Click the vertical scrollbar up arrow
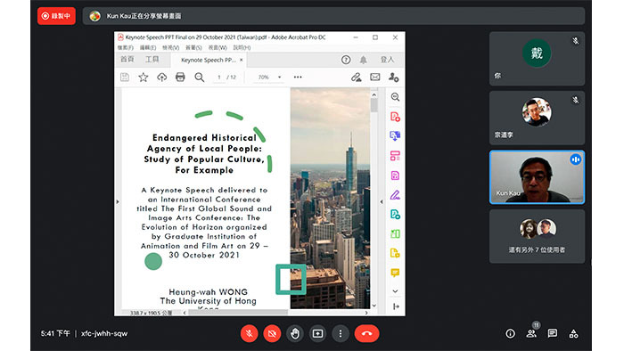Screen dimensions: 624x351 coord(374,94)
